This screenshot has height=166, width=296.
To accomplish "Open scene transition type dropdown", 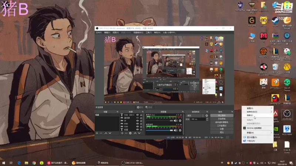I will 195,115.
